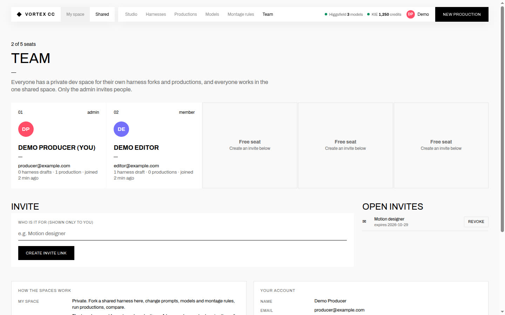This screenshot has width=505, height=315.
Task: Click the green KIE credits status dot
Action: 368,14
